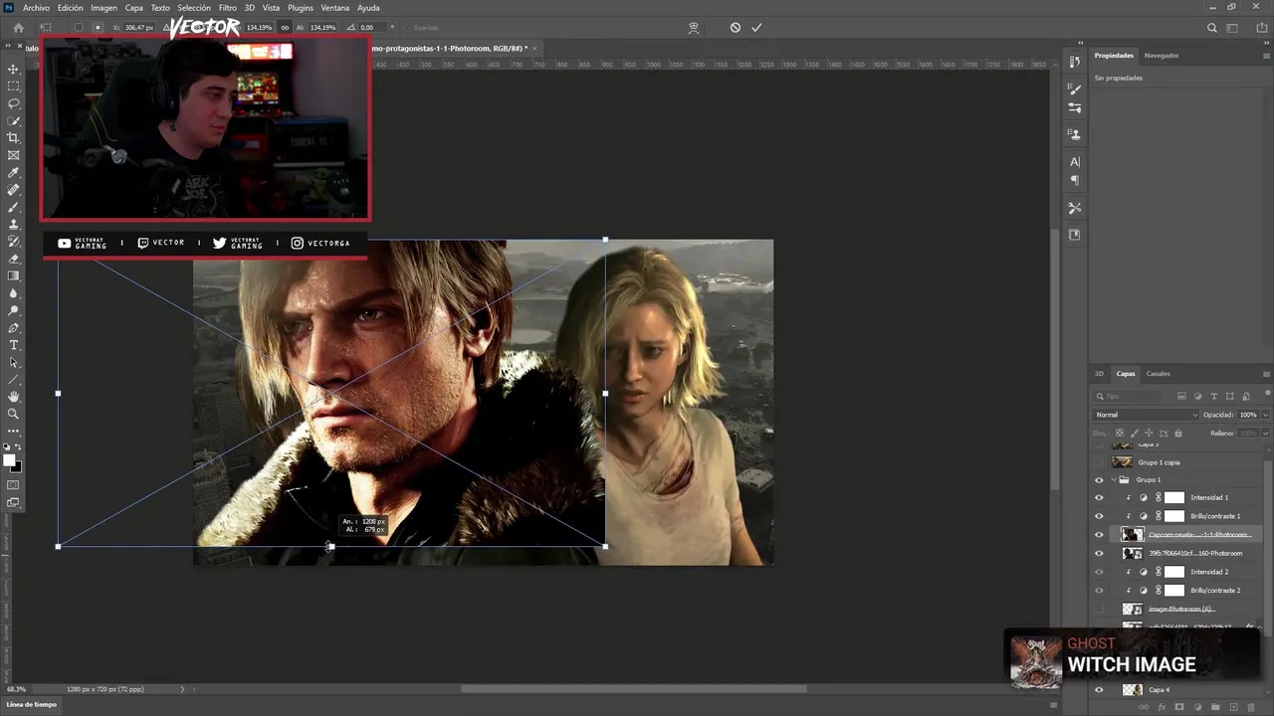Image resolution: width=1274 pixels, height=716 pixels.
Task: Open the Paragraph panel icon
Action: [x=1075, y=180]
